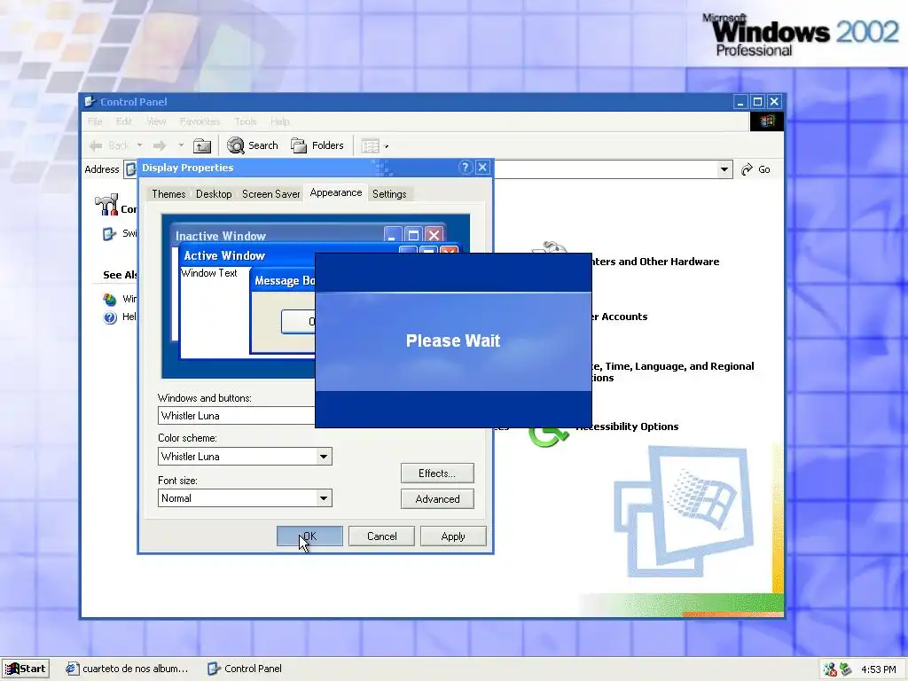The height and width of the screenshot is (681, 908).
Task: Open the Views dropdown arrow
Action: [387, 146]
